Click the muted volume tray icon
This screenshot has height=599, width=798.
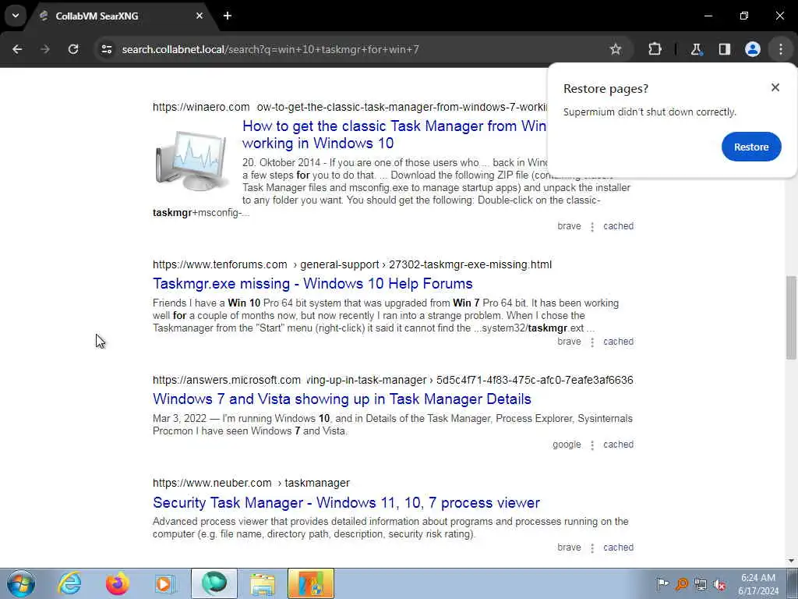click(x=719, y=584)
